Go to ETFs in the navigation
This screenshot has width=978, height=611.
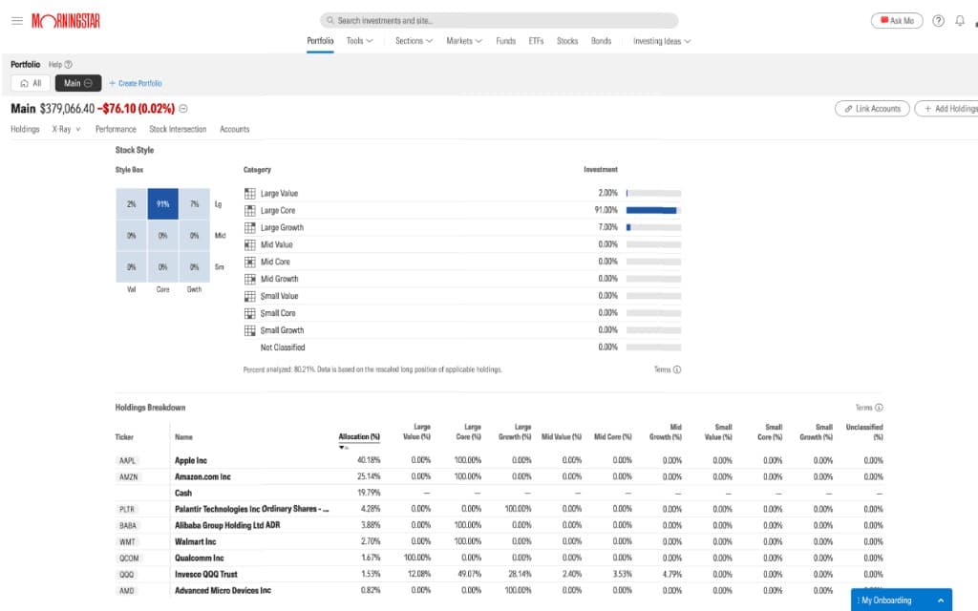click(536, 41)
